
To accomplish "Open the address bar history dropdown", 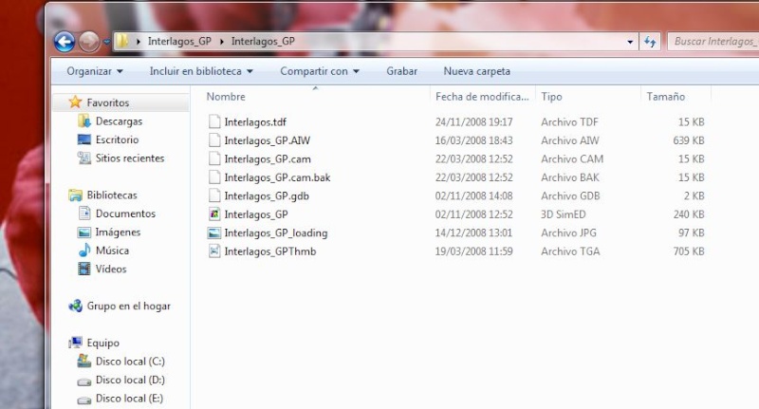I will (630, 42).
